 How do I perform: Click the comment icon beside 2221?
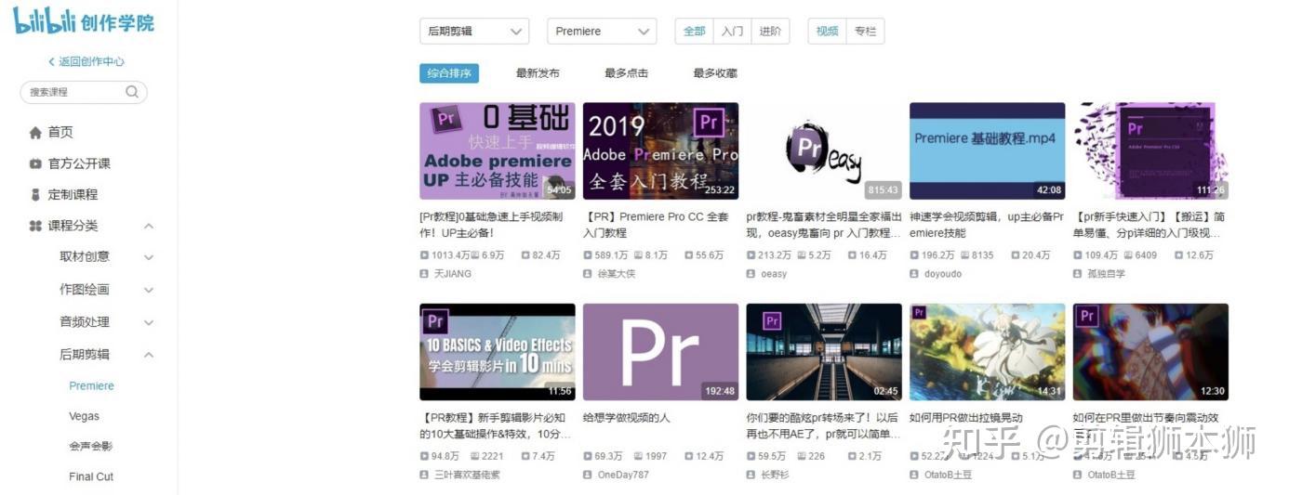(x=475, y=456)
